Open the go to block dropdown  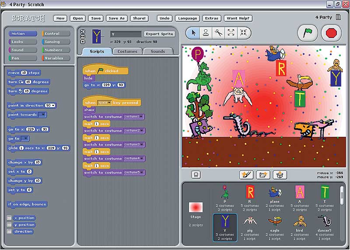point(25,139)
